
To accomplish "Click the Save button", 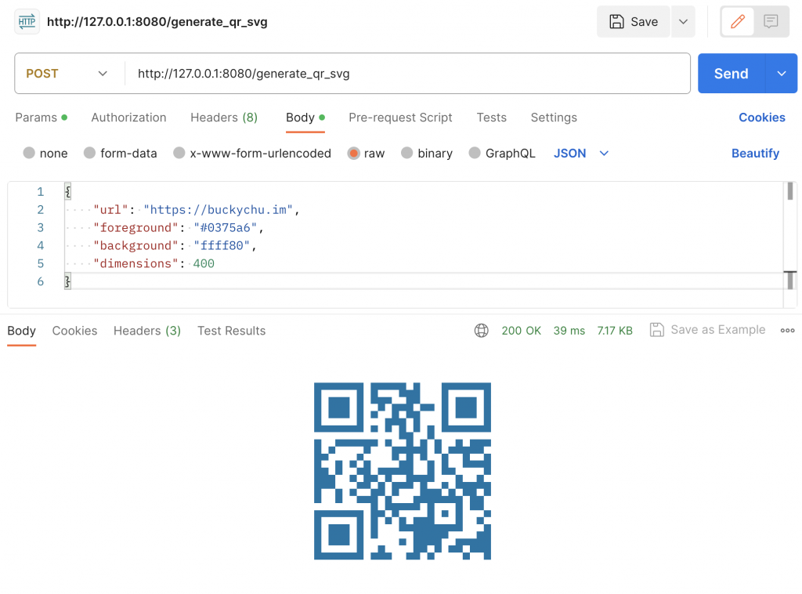I will coord(633,21).
